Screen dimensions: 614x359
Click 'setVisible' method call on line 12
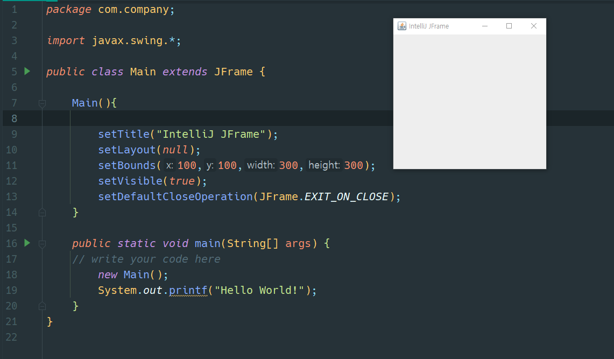tap(130, 181)
